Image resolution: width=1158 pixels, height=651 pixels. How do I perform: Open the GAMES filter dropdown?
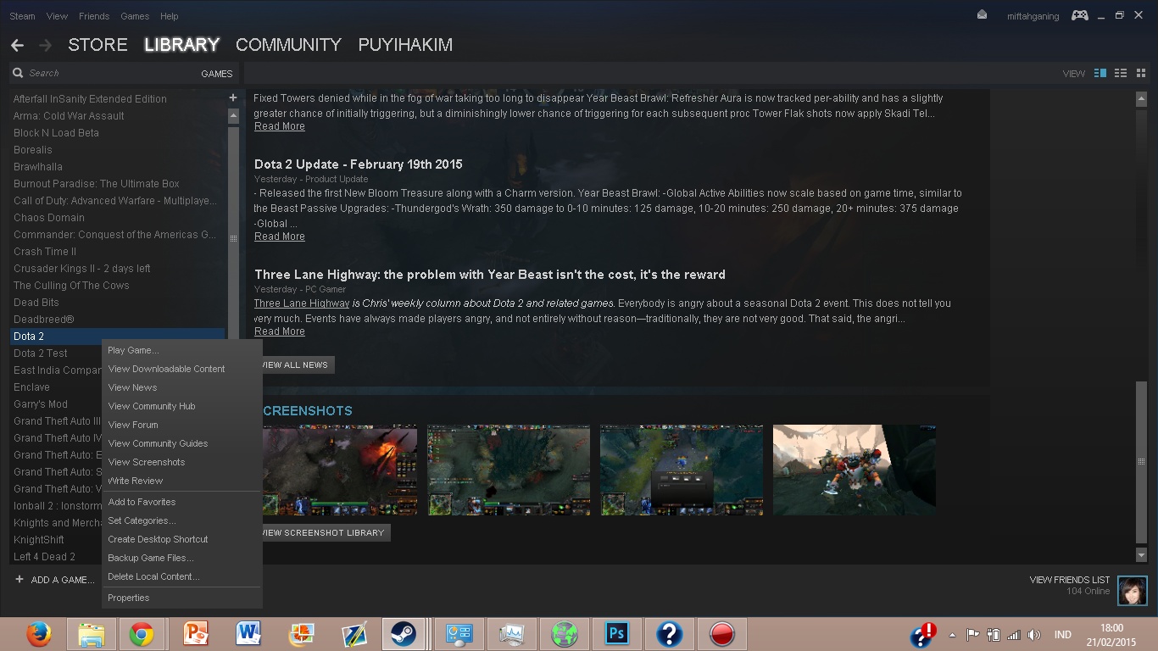click(217, 74)
